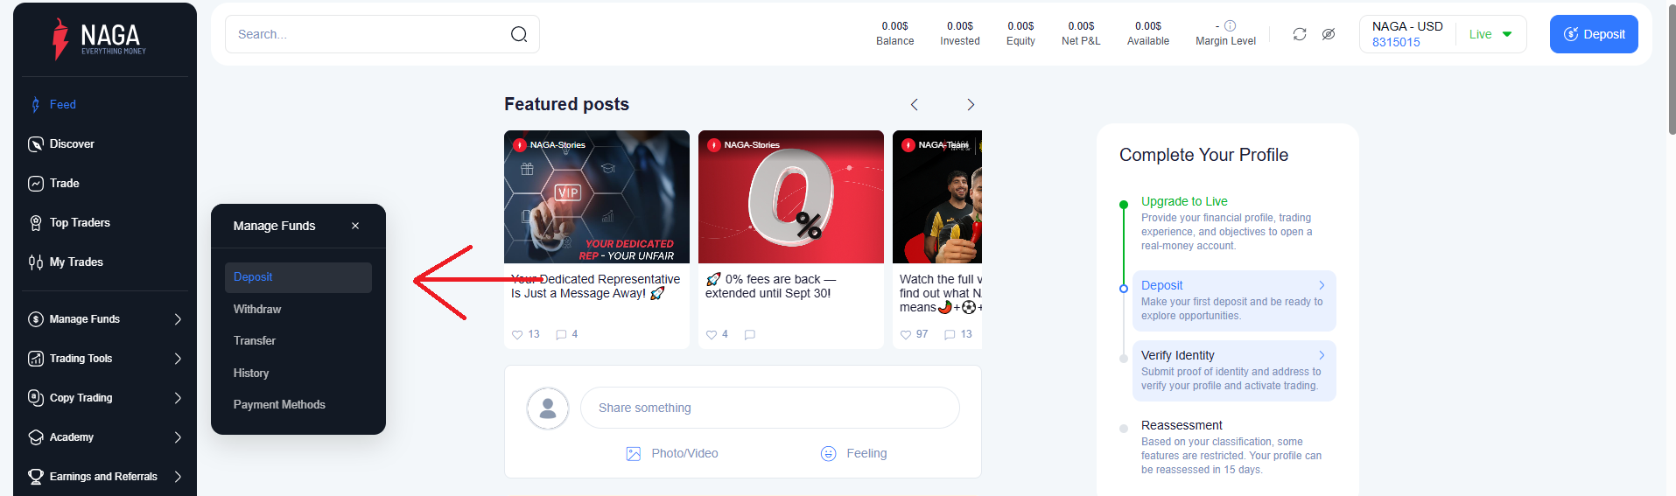Add a Feeling to post
1676x496 pixels.
[854, 453]
